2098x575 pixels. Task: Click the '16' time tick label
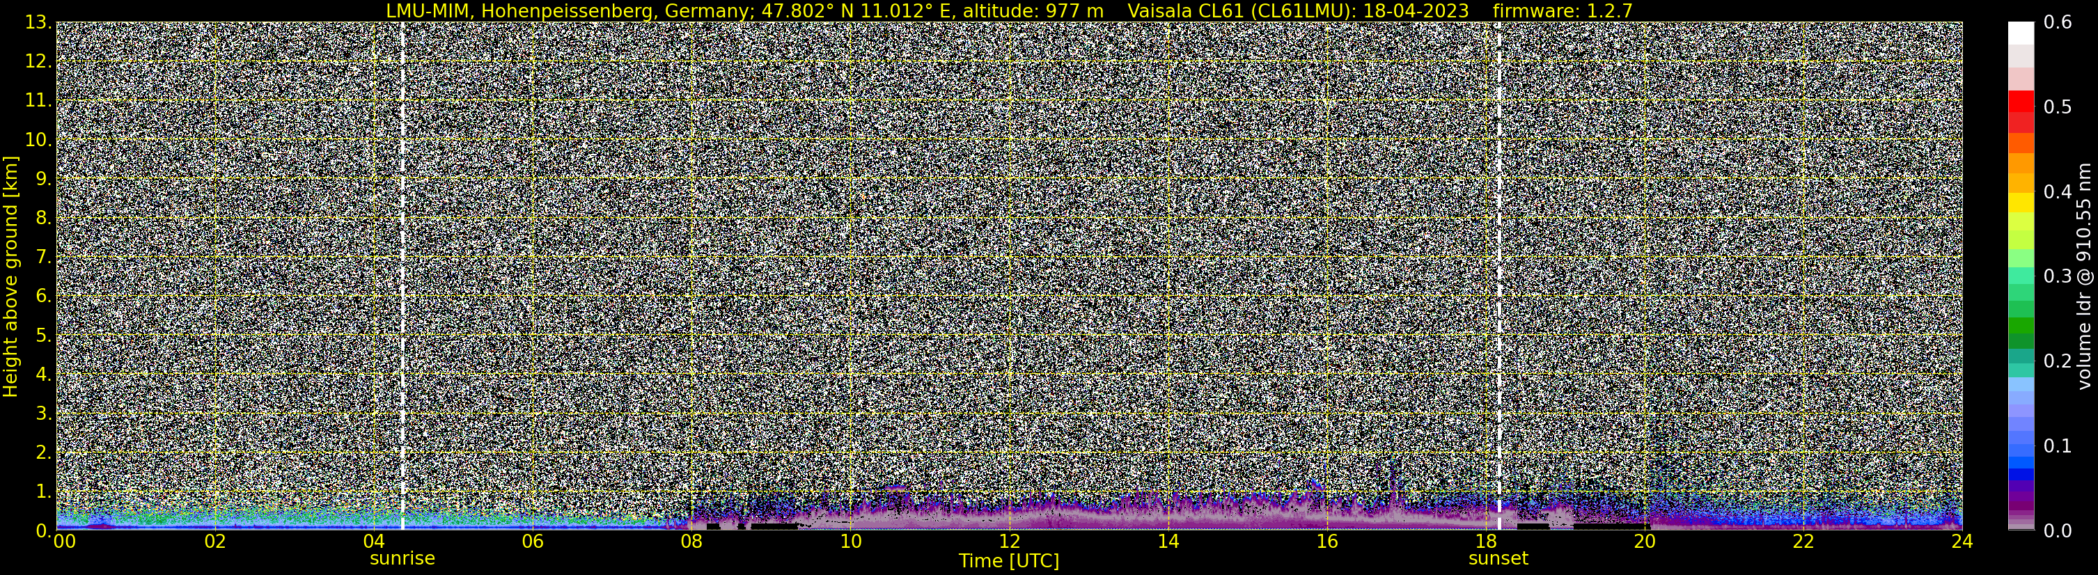pos(1326,542)
